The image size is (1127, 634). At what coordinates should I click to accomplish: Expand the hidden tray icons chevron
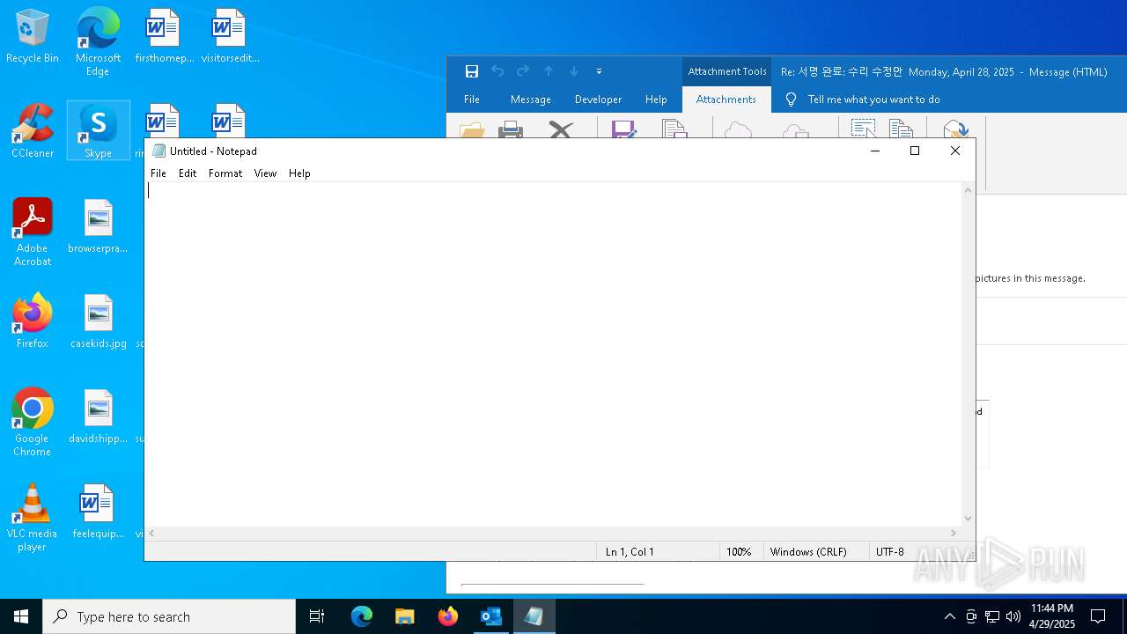coord(949,616)
